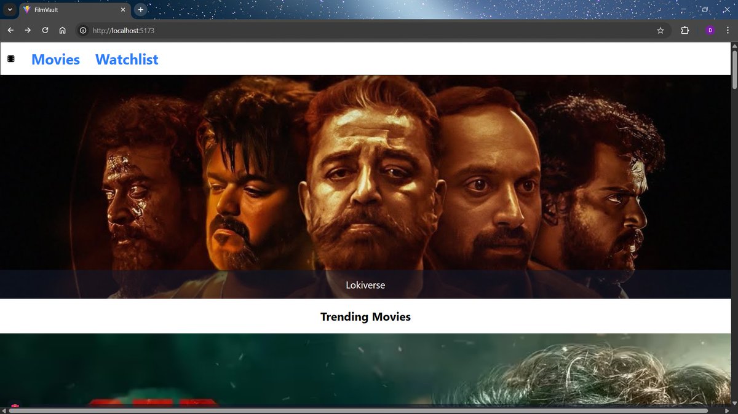Click the film reel logo icon
Screen dimensions: 738x414
tap(11, 59)
